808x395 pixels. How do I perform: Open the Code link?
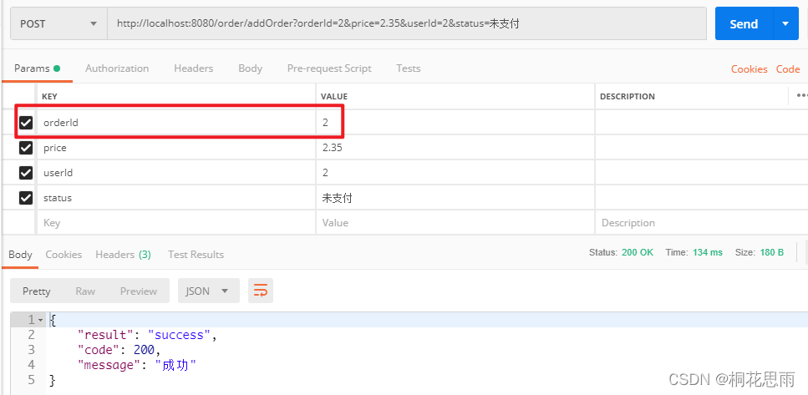click(x=788, y=69)
